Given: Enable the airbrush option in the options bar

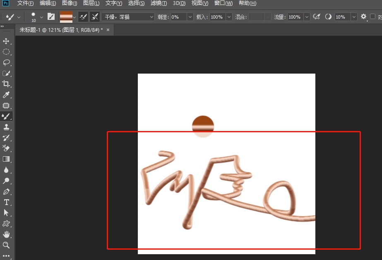Looking at the screenshot, I should click(x=317, y=17).
